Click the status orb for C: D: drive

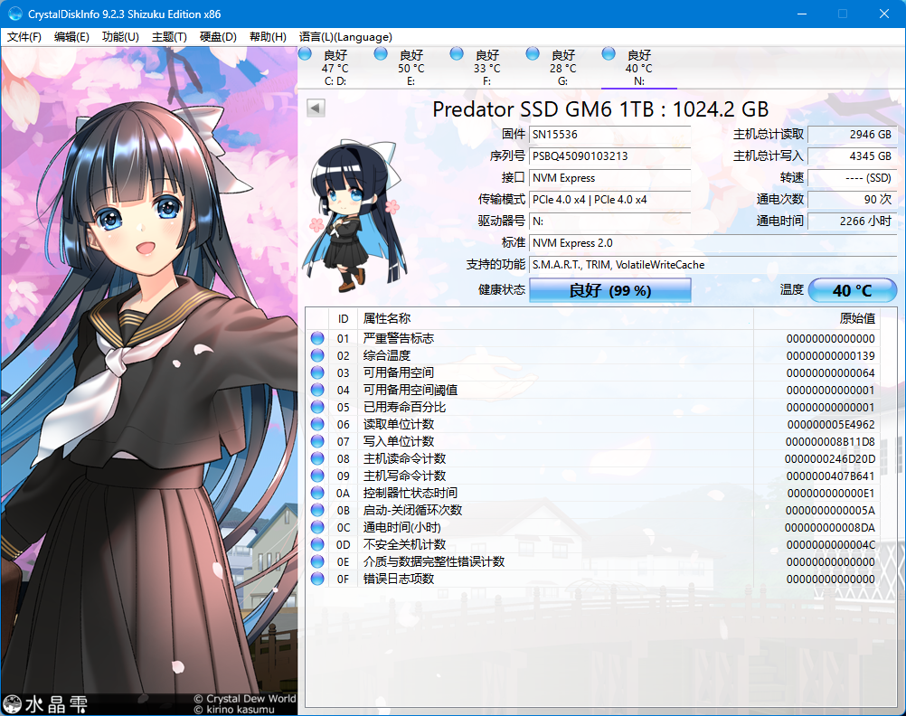click(305, 54)
